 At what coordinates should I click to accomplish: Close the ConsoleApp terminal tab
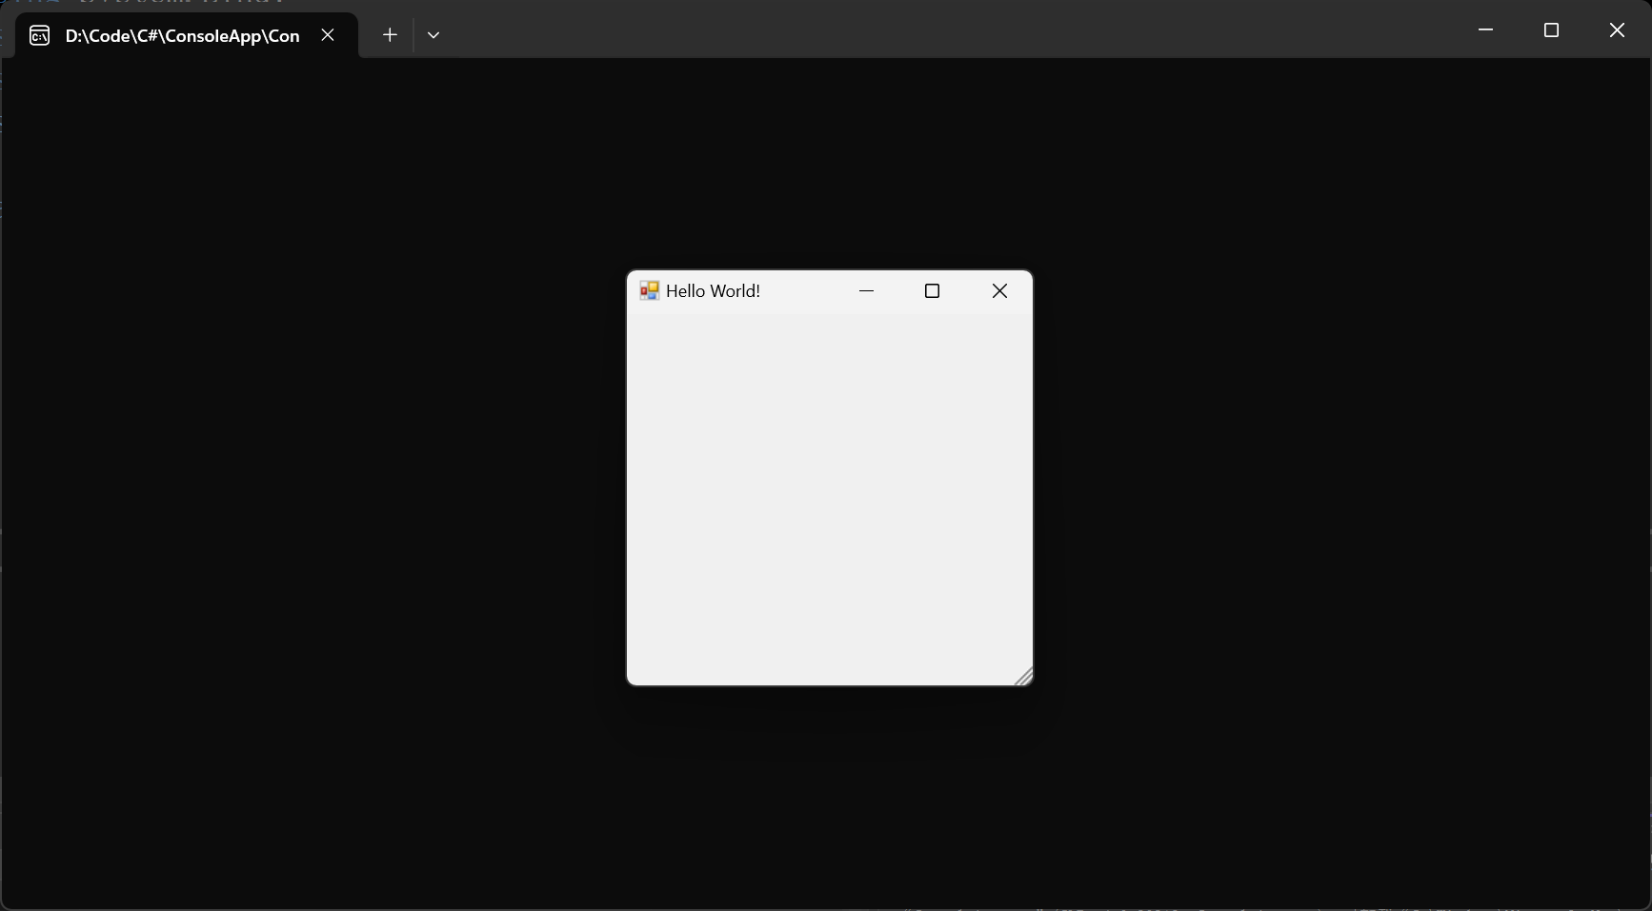coord(328,35)
